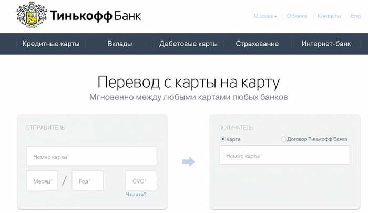The height and width of the screenshot is (213, 368).
Task: Open the Интернет-банк menu item
Action: click(326, 44)
